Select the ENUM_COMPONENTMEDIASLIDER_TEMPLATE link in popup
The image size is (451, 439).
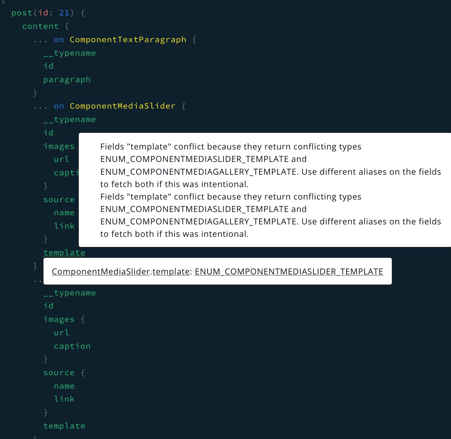coord(289,271)
